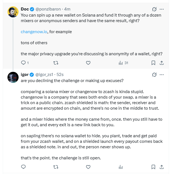Reply to Doc's tweet about Solana wallets
The image size is (171, 174).
[x=25, y=63]
